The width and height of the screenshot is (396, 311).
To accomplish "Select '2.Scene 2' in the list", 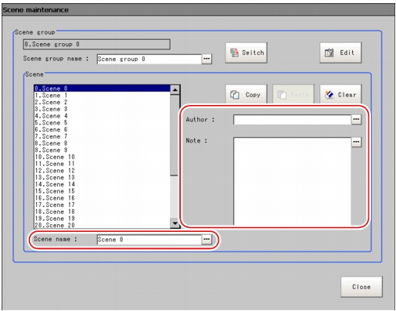I will pyautogui.click(x=102, y=102).
